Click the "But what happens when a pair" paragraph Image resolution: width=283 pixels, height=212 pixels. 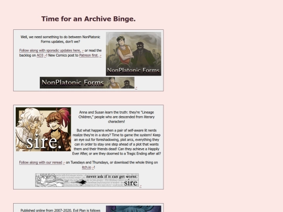click(x=116, y=142)
